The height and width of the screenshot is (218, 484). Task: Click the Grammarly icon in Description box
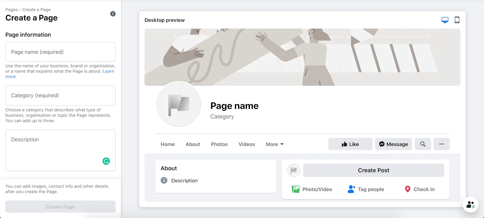[106, 161]
